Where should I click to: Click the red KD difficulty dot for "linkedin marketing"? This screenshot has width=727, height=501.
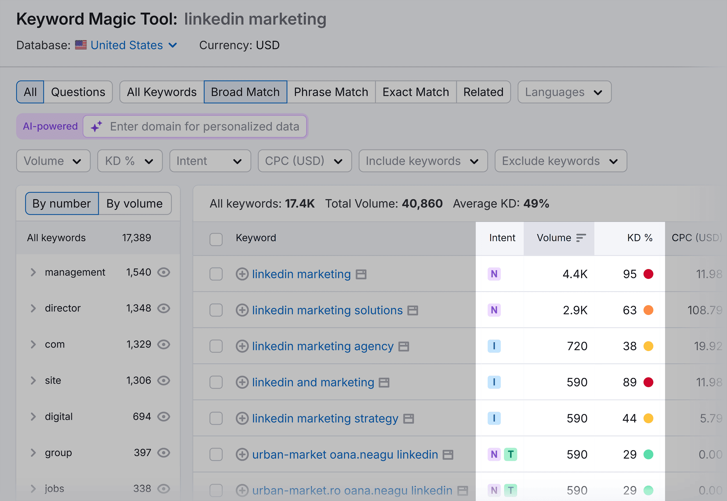[648, 274]
